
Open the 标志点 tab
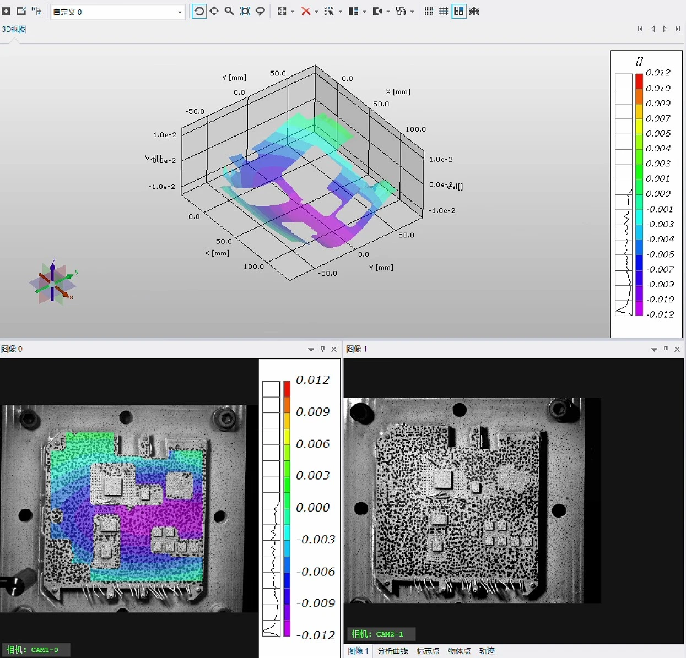pos(428,651)
